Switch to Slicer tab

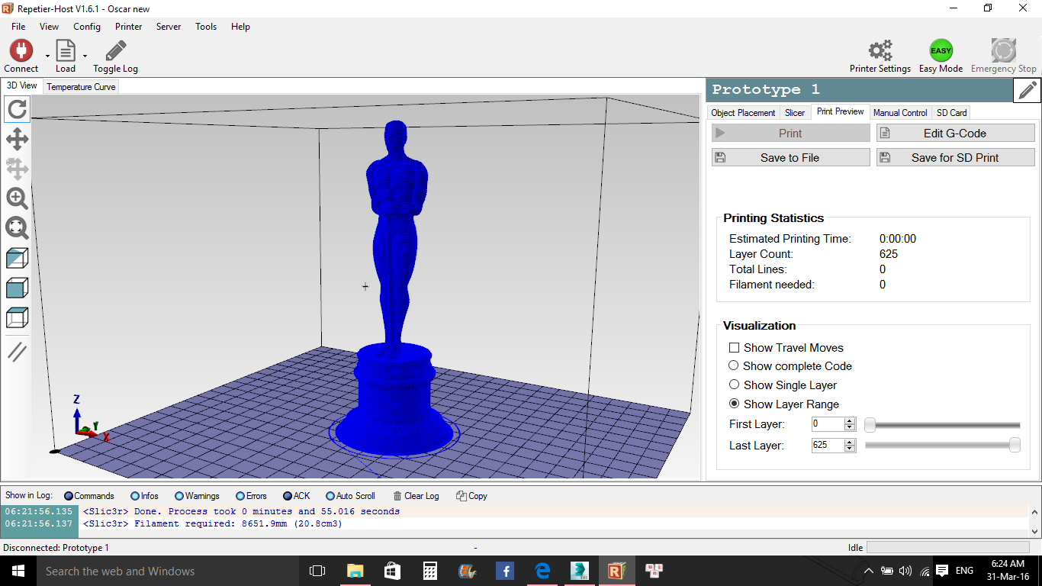(x=795, y=113)
